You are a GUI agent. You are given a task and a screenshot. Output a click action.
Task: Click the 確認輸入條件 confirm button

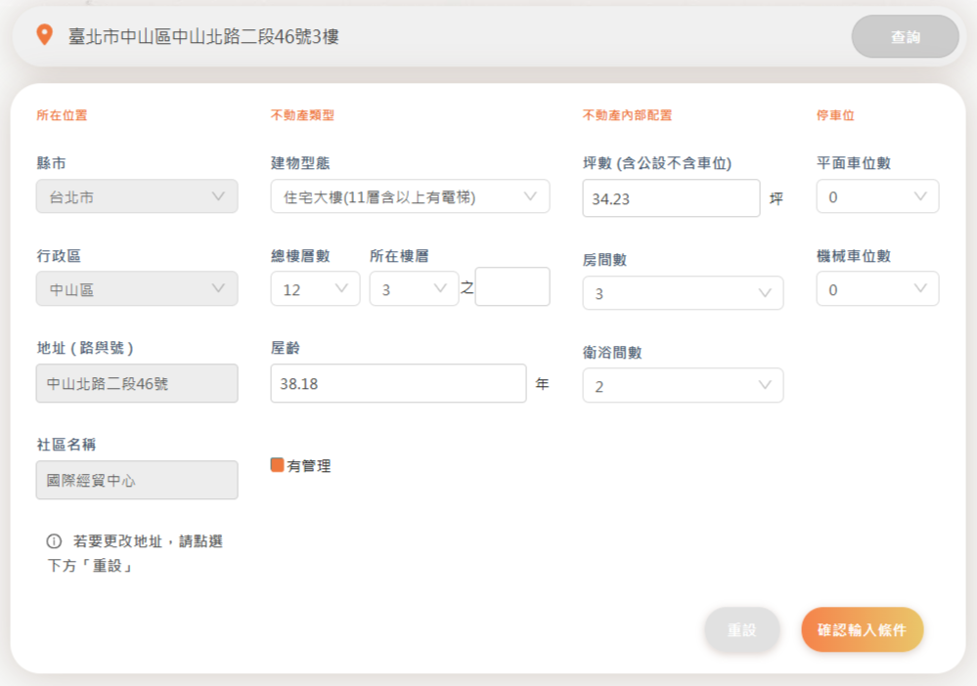[862, 630]
